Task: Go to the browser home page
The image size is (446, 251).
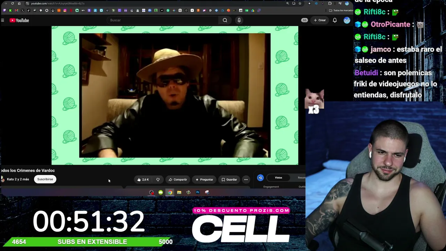Action: tap(19, 3)
